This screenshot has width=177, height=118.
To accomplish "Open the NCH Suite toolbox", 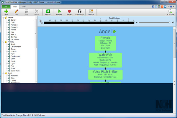I will coord(170,11).
